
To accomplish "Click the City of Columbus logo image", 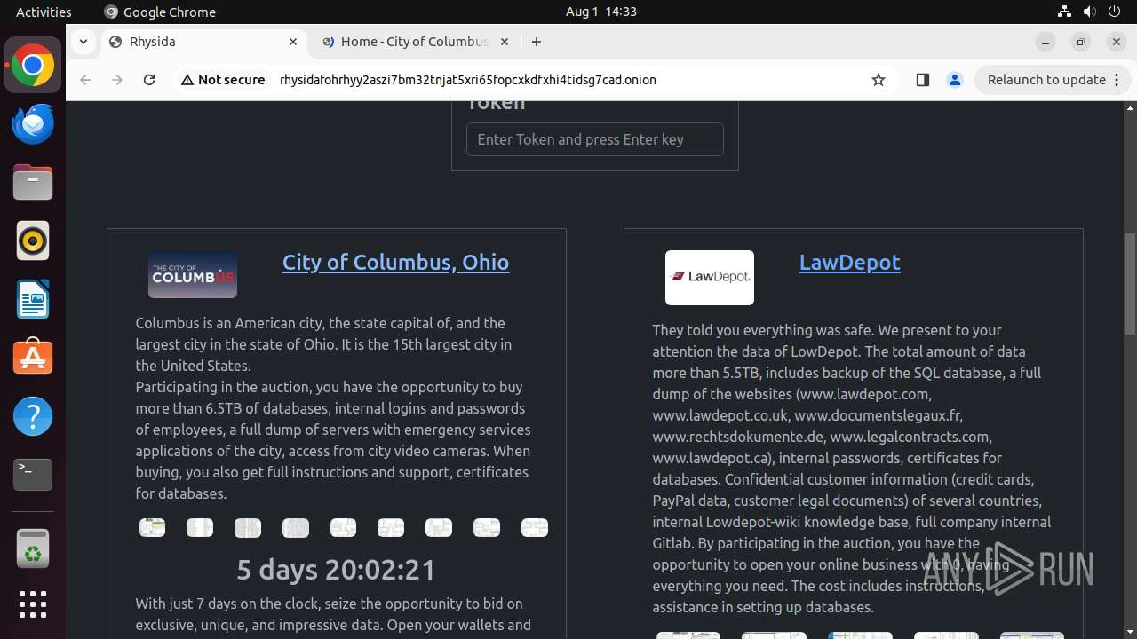I will click(193, 275).
